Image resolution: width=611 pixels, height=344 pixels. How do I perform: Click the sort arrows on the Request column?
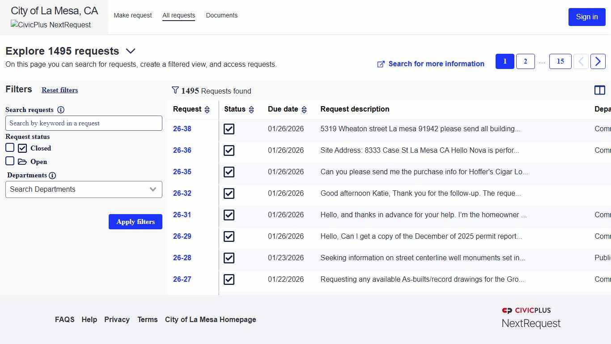coord(207,109)
